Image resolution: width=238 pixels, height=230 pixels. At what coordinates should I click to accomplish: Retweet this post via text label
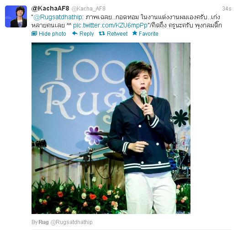(x=117, y=34)
